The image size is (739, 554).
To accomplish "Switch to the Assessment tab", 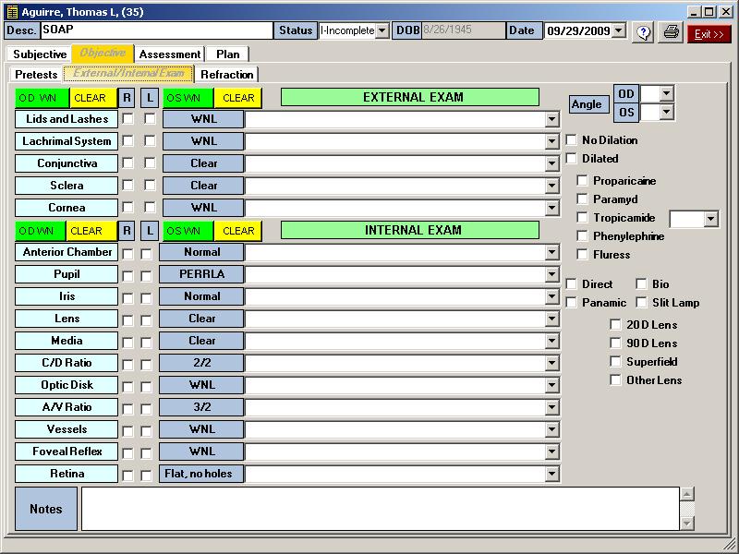I will coord(169,54).
